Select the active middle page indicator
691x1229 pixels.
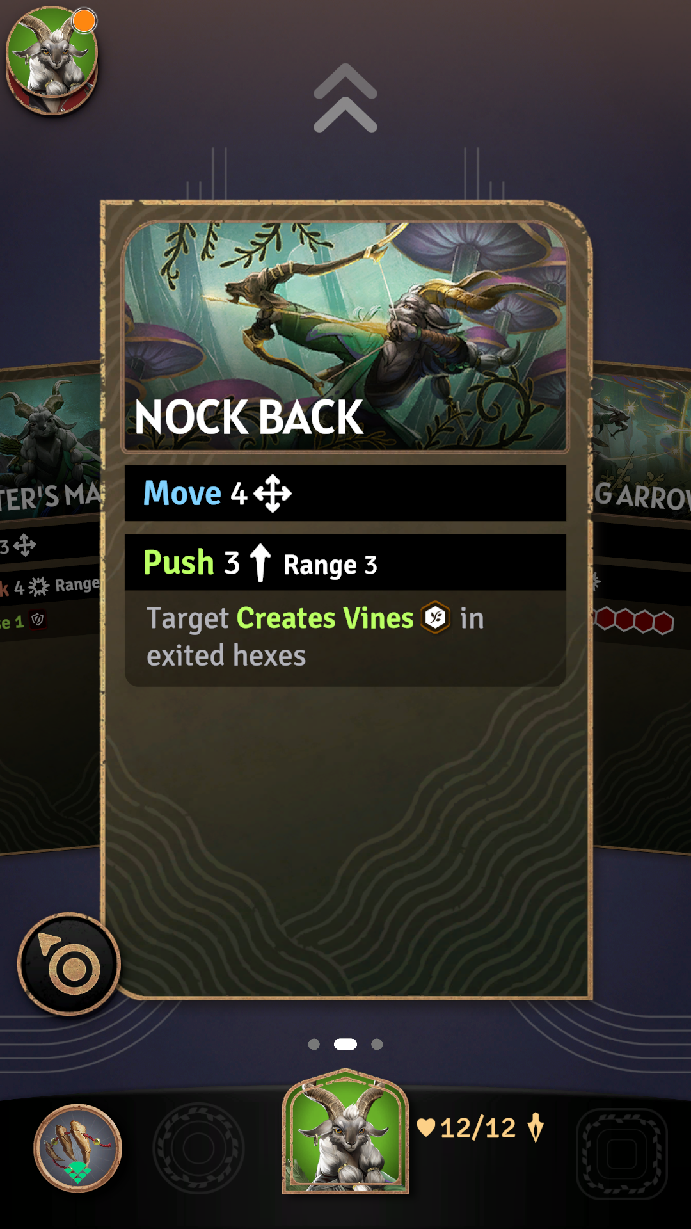(345, 1044)
